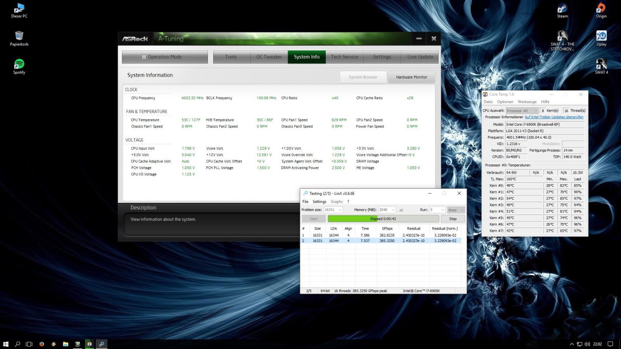Image resolution: width=621 pixels, height=349 pixels.
Task: Click the Start button in LinX
Action: tap(314, 219)
